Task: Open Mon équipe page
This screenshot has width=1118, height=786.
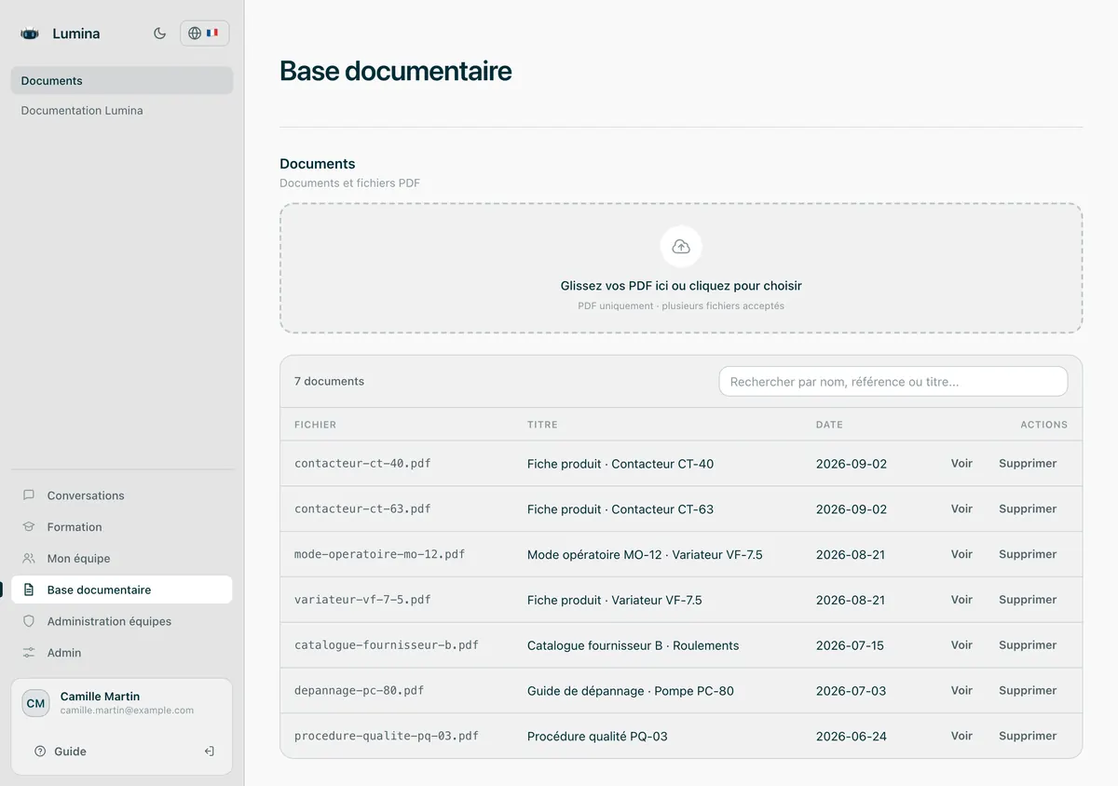Action: 122,559
